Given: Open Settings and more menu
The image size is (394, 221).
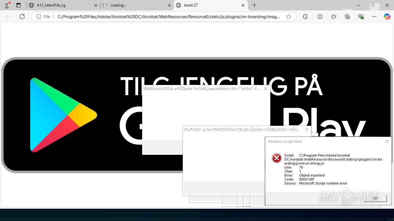Looking at the screenshot, I should [x=374, y=17].
